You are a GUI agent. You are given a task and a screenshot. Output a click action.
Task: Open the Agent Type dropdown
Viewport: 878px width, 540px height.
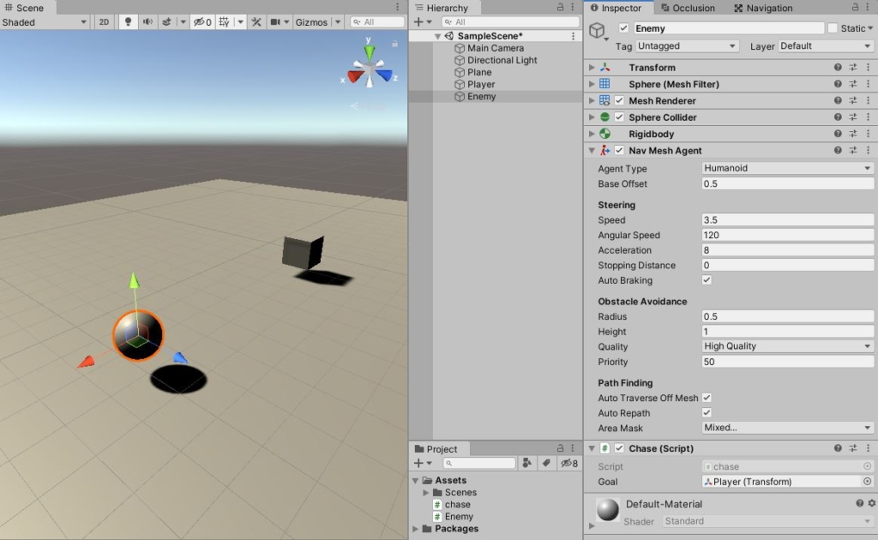[786, 168]
